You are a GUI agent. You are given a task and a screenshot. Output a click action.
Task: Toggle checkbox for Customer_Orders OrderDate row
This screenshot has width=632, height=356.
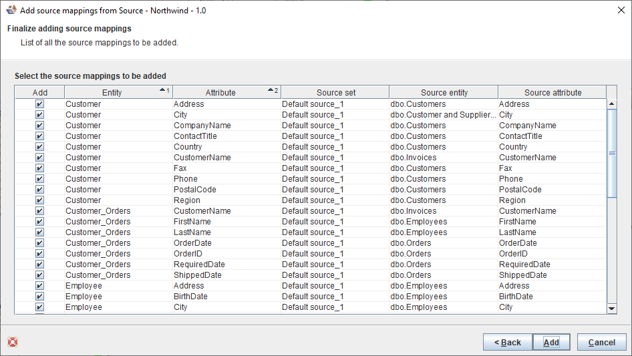(x=39, y=243)
